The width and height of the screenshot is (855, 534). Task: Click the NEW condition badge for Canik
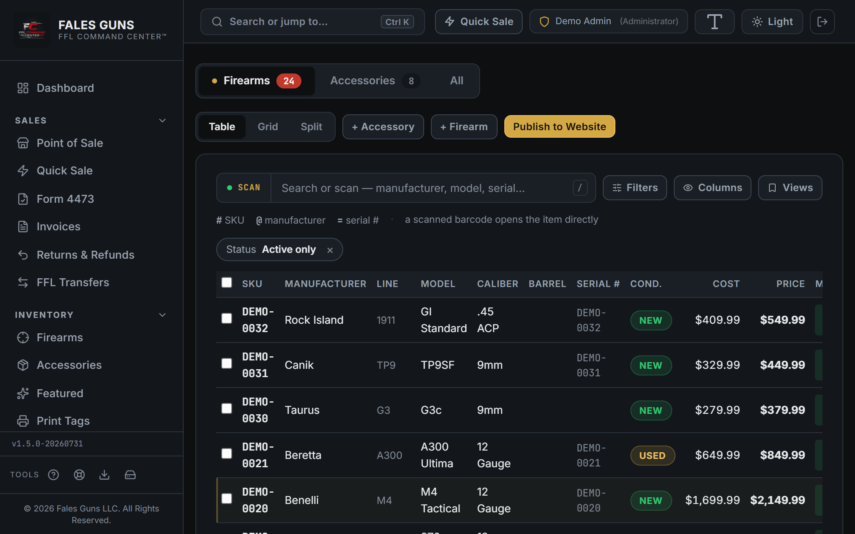click(x=650, y=365)
